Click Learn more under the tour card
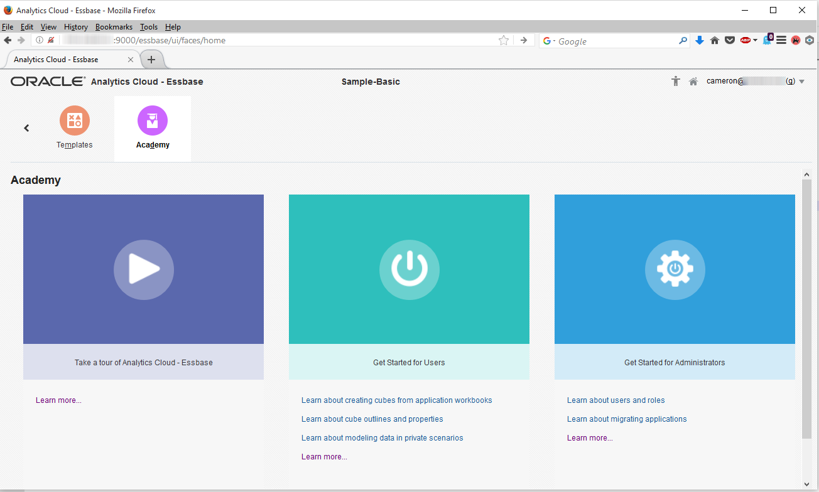Viewport: 819px width, 492px height. point(58,400)
